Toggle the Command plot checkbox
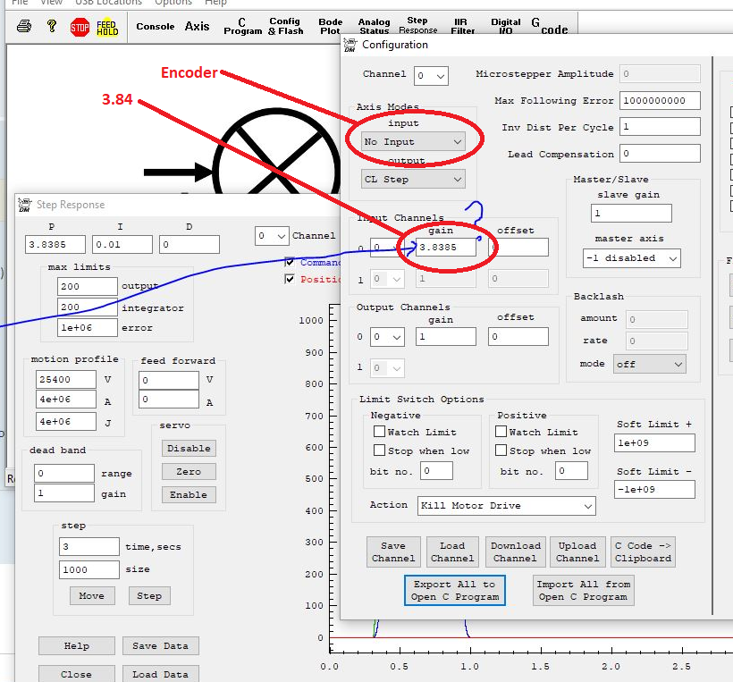The width and height of the screenshot is (733, 682). [x=290, y=262]
